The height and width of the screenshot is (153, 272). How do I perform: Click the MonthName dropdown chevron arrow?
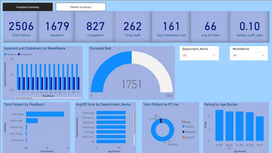pos(263,55)
